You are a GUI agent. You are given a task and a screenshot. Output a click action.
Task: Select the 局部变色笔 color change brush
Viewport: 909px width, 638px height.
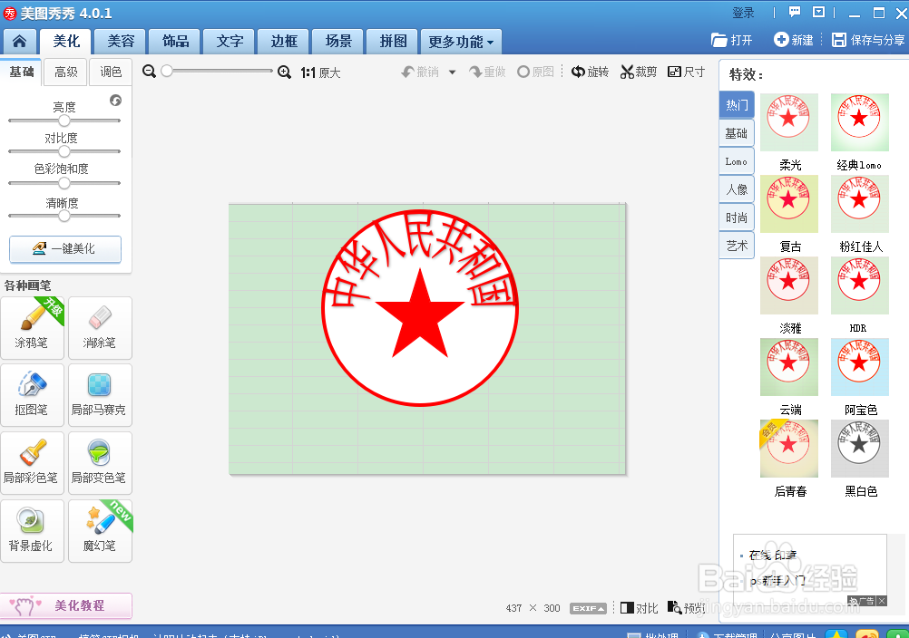(100, 463)
